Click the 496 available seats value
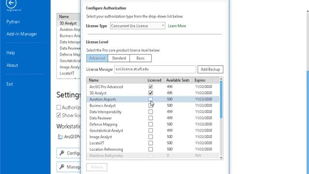The height and width of the screenshot is (174, 309). 169,87
